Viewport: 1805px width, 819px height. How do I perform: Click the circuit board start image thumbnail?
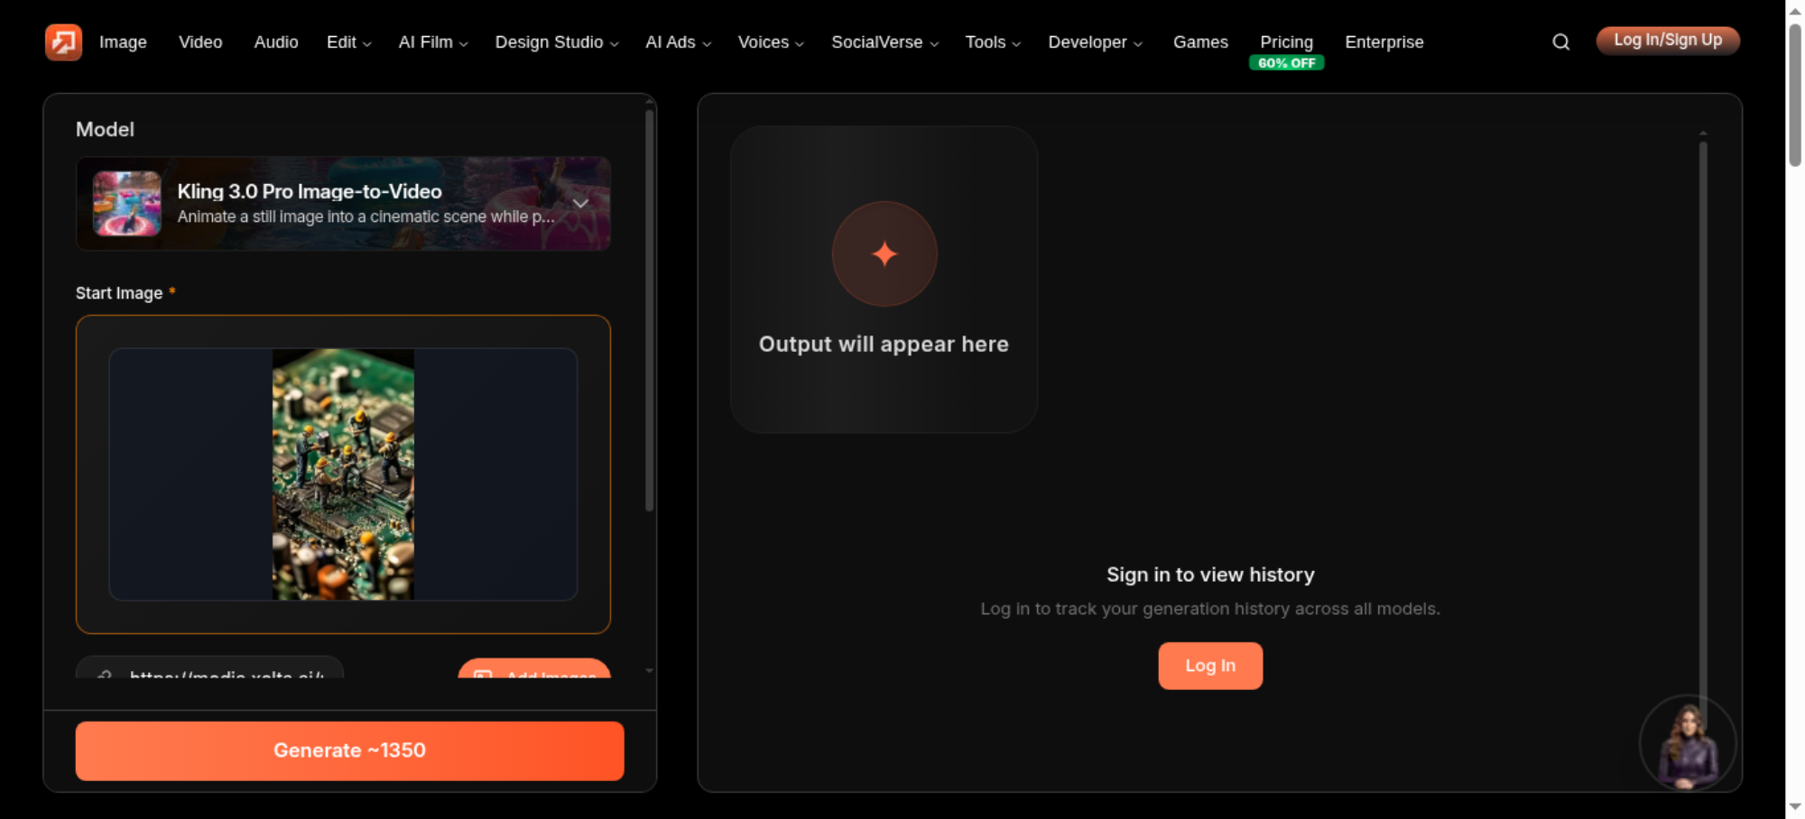pos(343,474)
